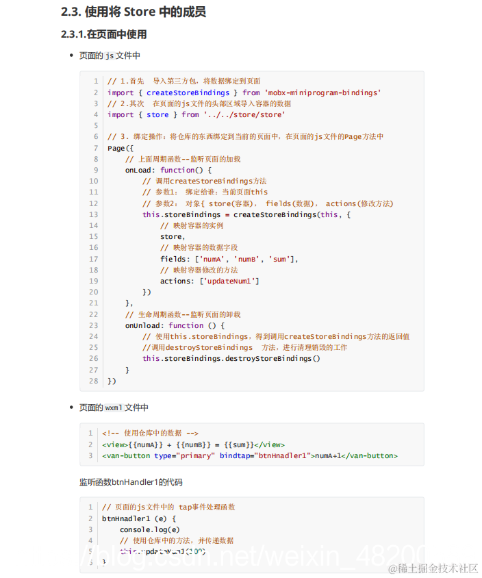This screenshot has width=482, height=578.
Task: Click the import line with 'mobx-miniprogram-bindings'
Action: 244,92
